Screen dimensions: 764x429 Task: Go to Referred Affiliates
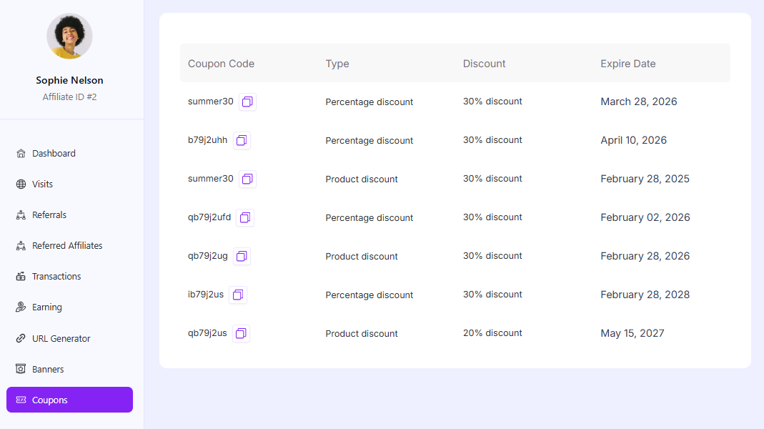click(x=67, y=246)
